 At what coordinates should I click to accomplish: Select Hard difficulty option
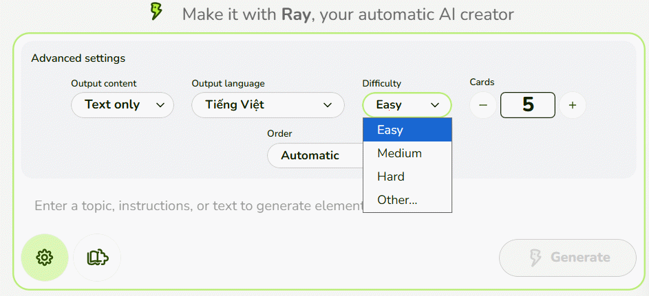407,177
